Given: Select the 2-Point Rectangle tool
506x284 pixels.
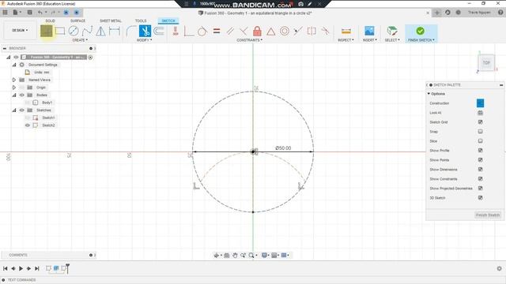Looking at the screenshot, I should click(60, 31).
